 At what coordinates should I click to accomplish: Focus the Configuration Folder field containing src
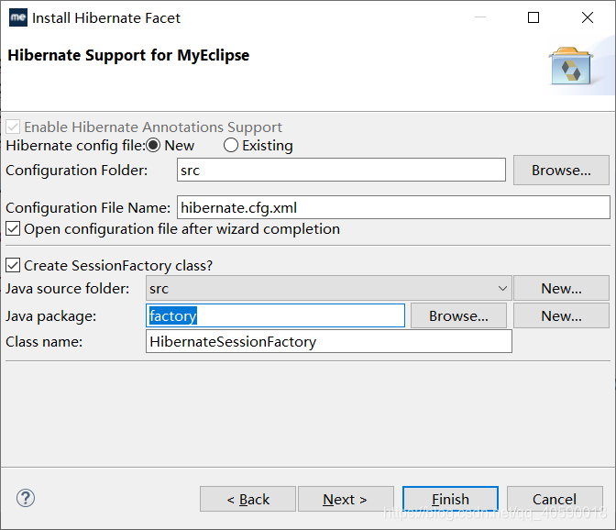pos(341,171)
